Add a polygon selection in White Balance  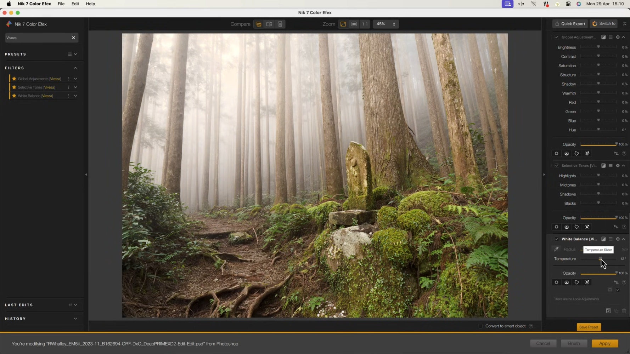577,282
